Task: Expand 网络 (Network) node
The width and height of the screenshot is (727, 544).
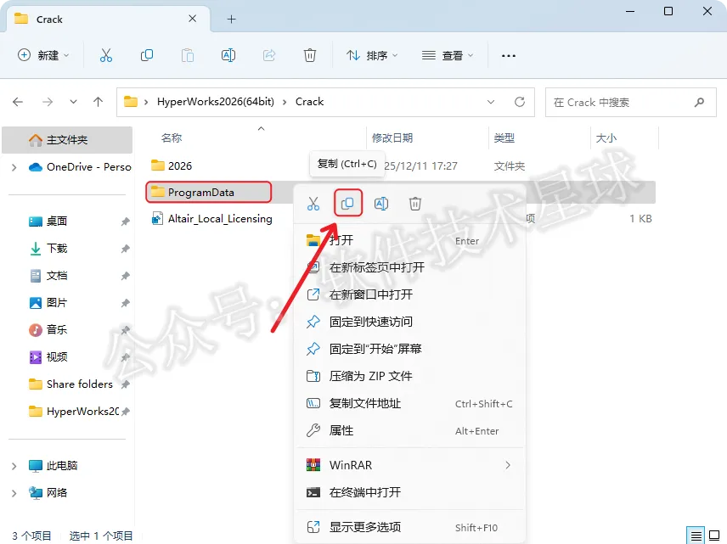Action: 14,493
